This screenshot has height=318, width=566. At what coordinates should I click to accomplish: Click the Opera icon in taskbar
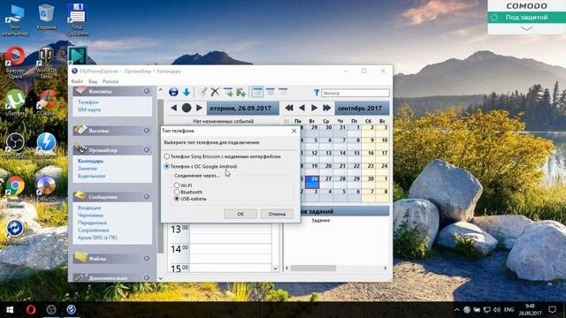31,310
